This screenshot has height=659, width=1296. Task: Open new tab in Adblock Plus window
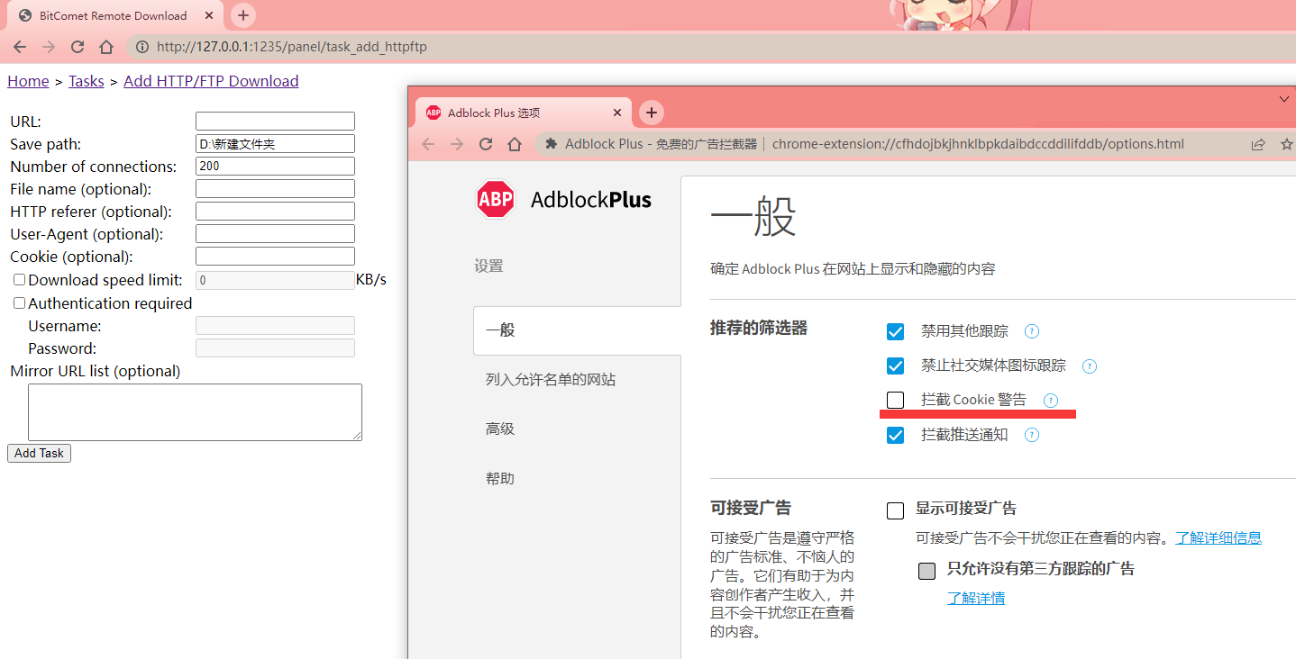point(651,113)
